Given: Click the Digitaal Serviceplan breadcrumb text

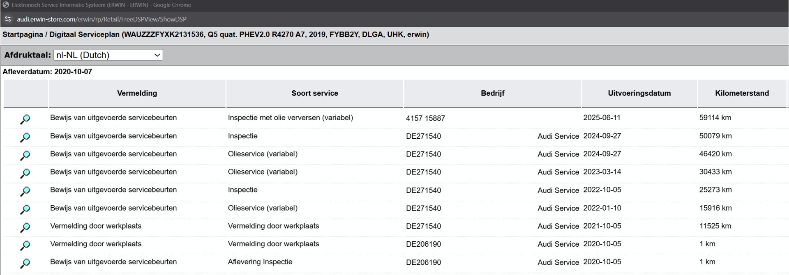Looking at the screenshot, I should point(84,34).
